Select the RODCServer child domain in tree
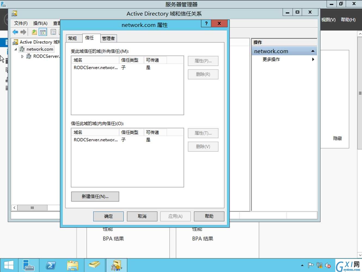Viewport: 362px width, 272px height. pos(46,56)
